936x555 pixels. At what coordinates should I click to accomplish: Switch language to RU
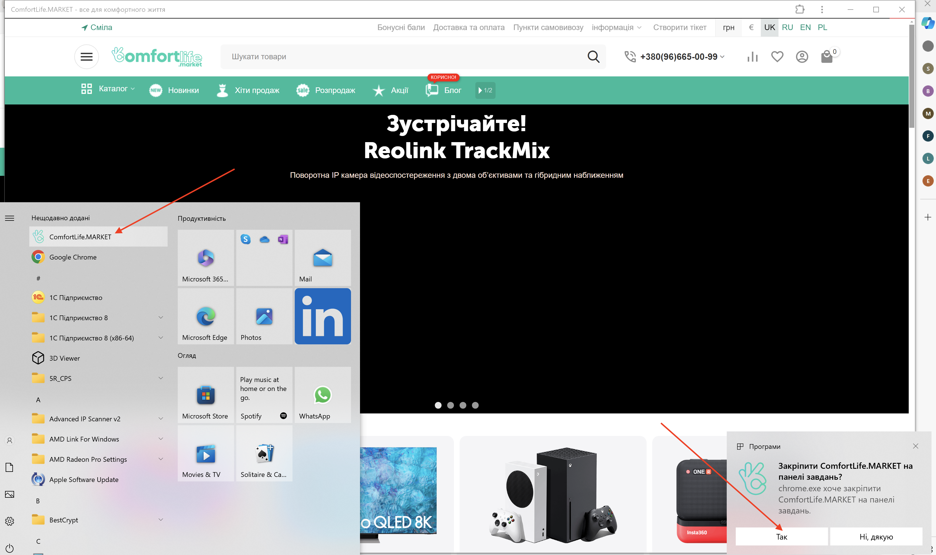point(787,27)
